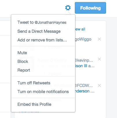Open the @kevinp... profile handle
Image resolution: width=117 pixels, height=118 pixels.
pos(83,60)
